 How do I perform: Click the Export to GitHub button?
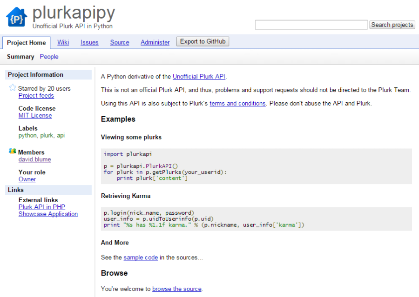203,41
